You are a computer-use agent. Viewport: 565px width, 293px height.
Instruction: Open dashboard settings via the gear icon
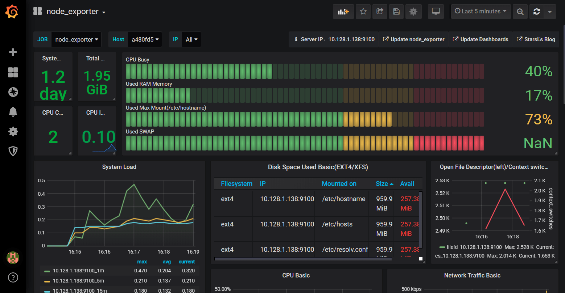[413, 11]
